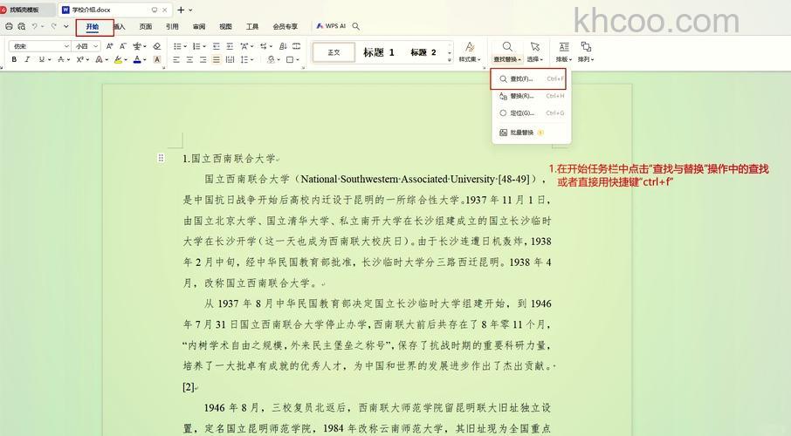
Task: Click the undo arrow icon
Action: point(35,26)
